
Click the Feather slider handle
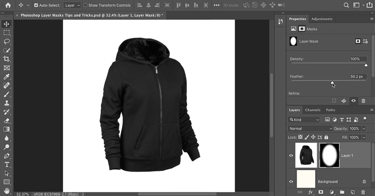[x=332, y=82]
